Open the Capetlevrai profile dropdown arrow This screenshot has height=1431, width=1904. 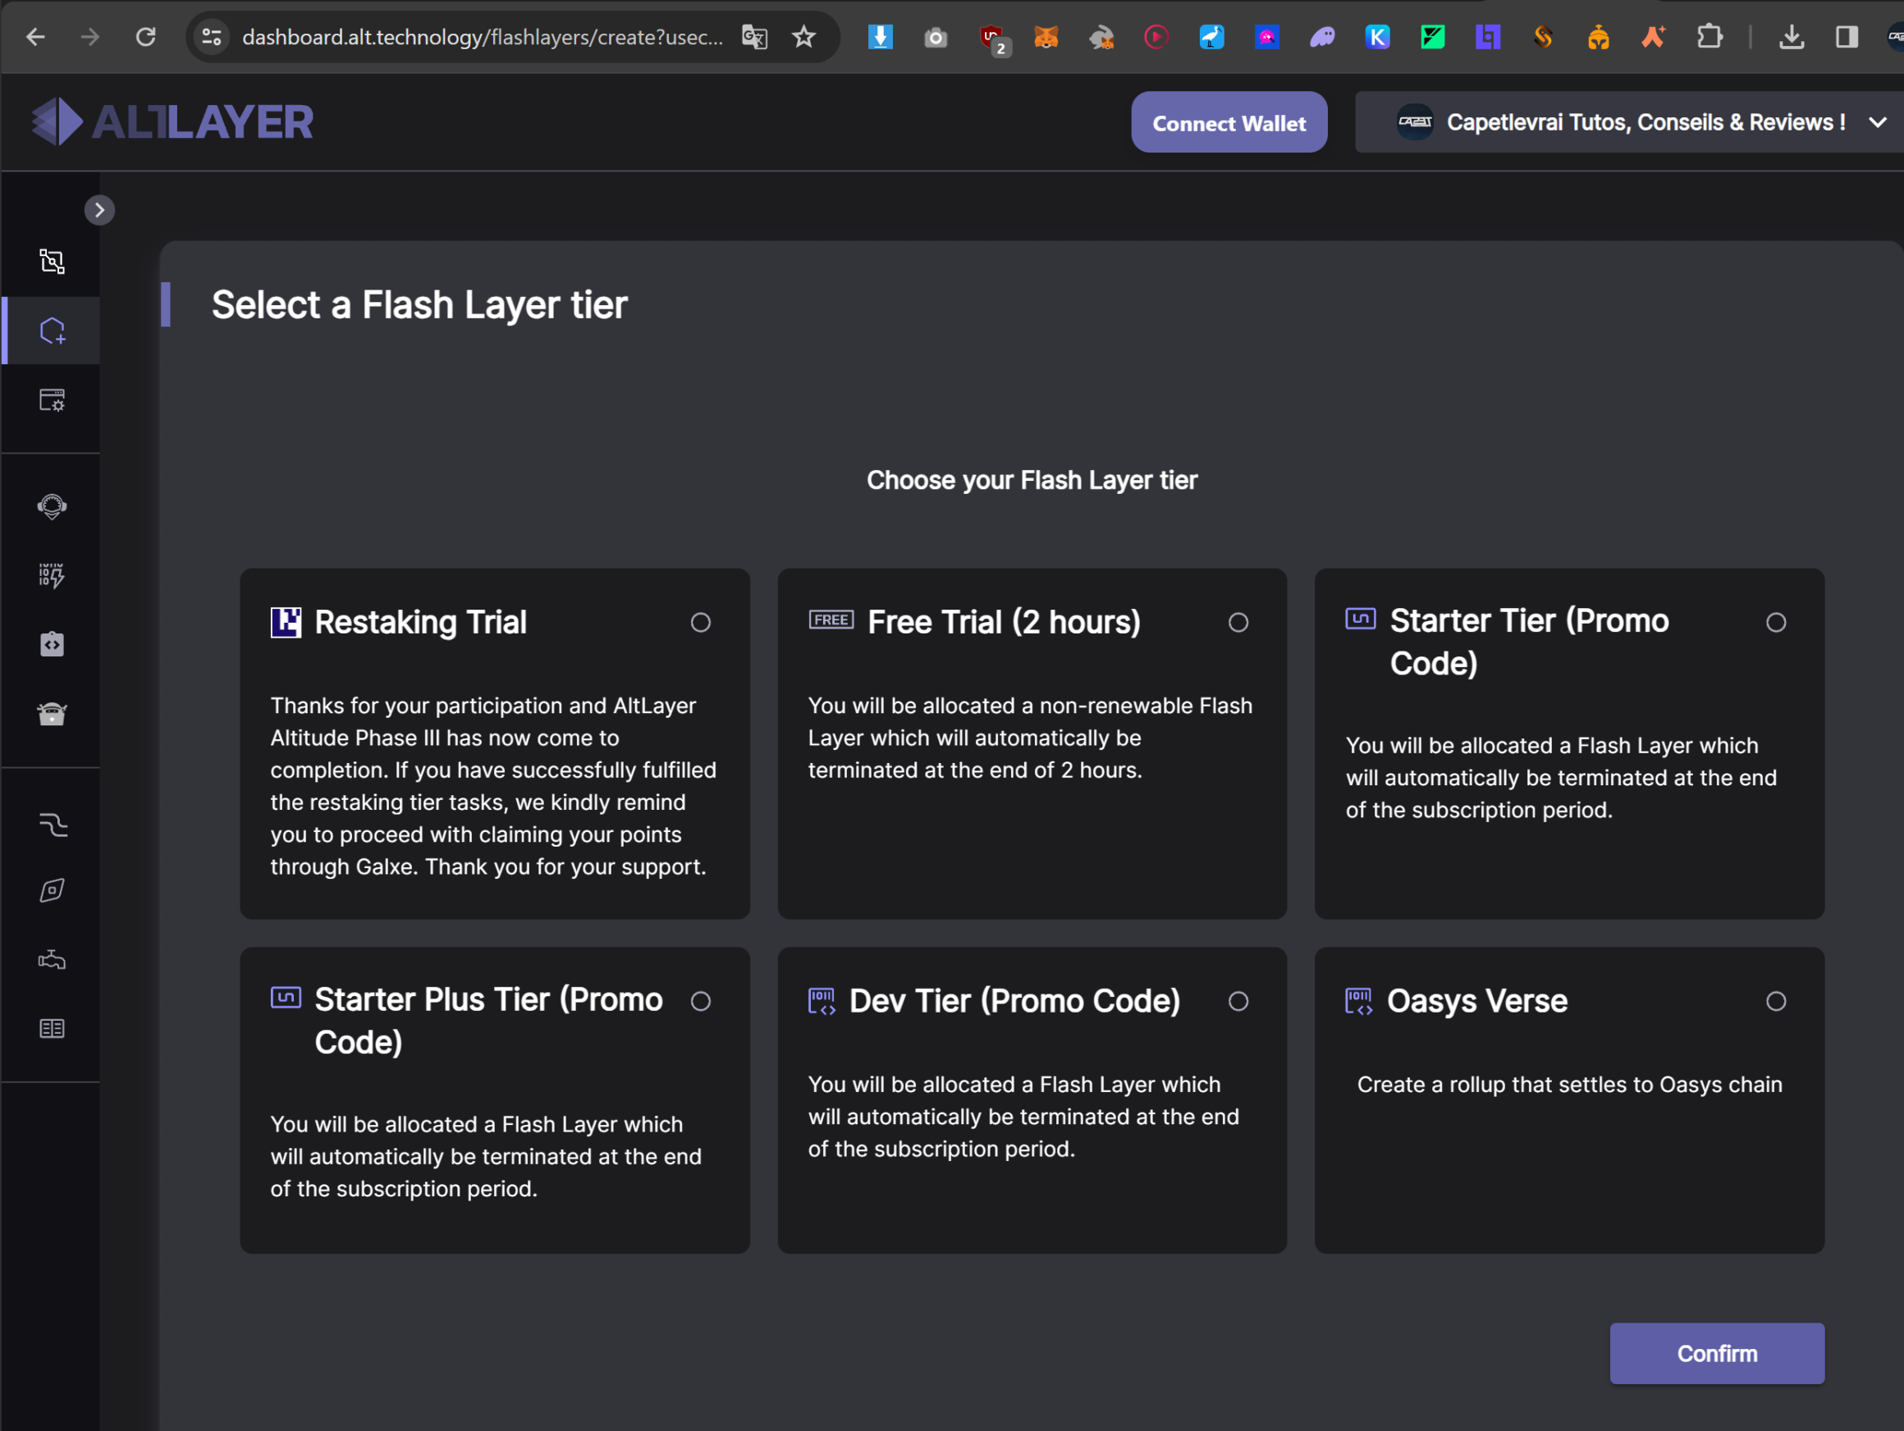click(x=1877, y=122)
